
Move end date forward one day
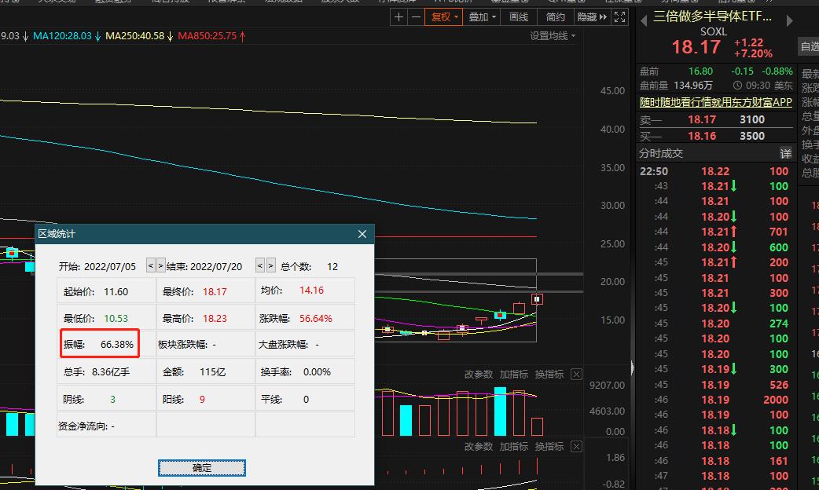[271, 266]
